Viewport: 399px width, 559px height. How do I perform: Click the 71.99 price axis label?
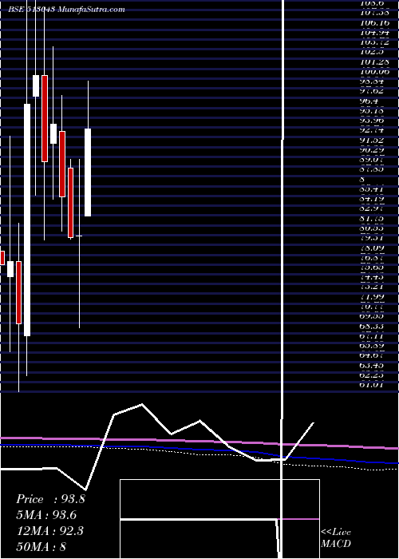pos(370,296)
